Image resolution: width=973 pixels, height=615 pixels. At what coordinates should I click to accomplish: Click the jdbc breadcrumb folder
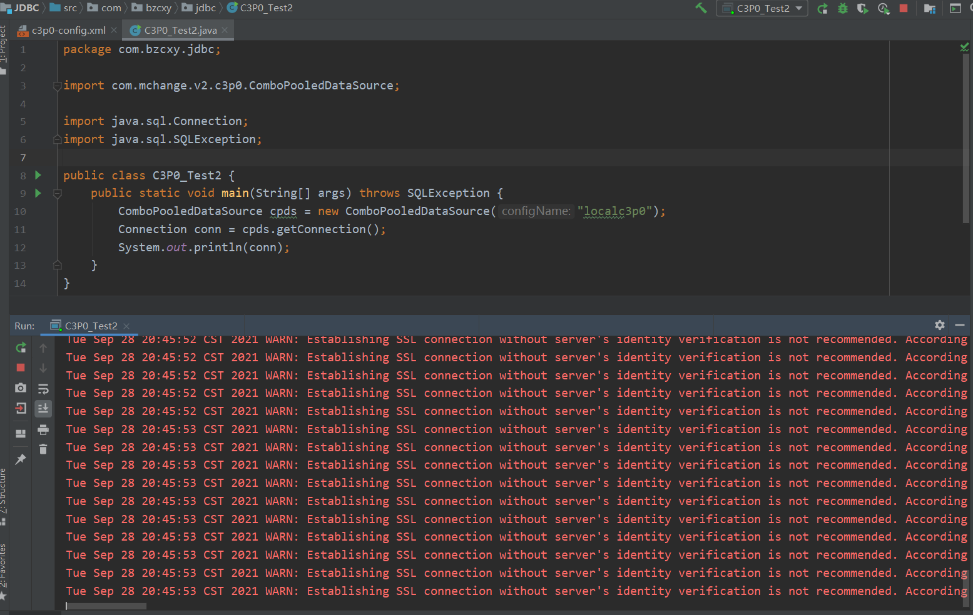pos(199,7)
